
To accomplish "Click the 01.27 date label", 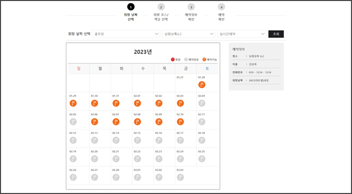I will tap(180, 78).
